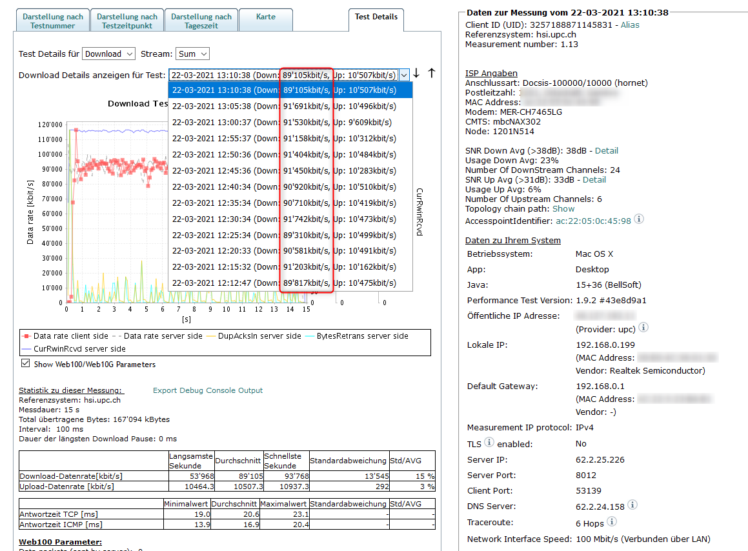Viewport: 748px width, 551px height.
Task: Click info icon beside Traceroute 6 Hops
Action: [612, 521]
